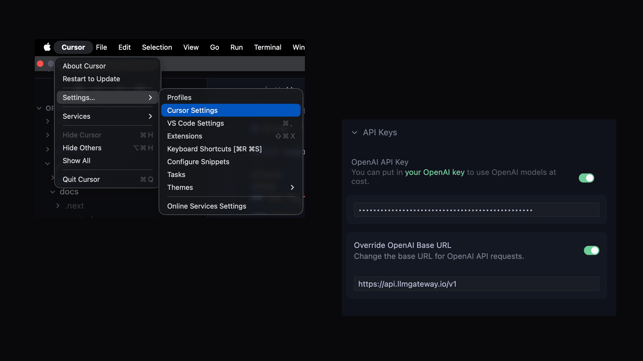Click the your OpenAI key link
This screenshot has height=361, width=643.
[x=435, y=172]
